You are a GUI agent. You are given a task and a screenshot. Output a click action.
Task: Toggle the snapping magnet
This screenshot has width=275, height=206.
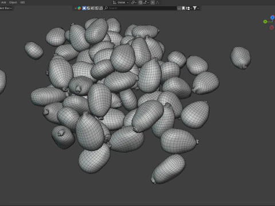140,2
